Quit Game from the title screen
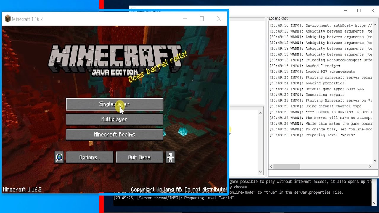The width and height of the screenshot is (379, 213). click(139, 157)
